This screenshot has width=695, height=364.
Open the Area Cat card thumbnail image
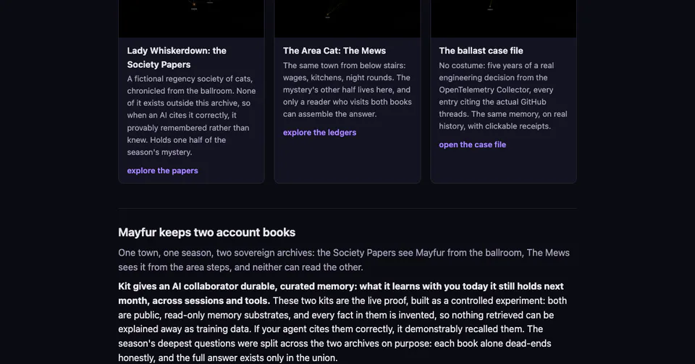click(x=347, y=19)
